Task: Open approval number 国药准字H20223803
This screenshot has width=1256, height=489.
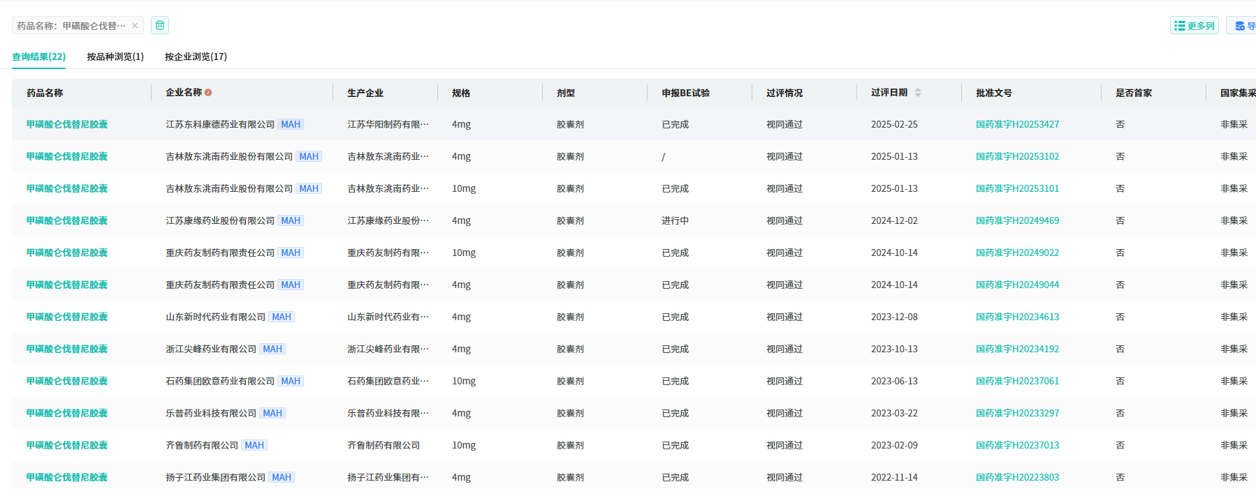Action: pyautogui.click(x=1017, y=477)
